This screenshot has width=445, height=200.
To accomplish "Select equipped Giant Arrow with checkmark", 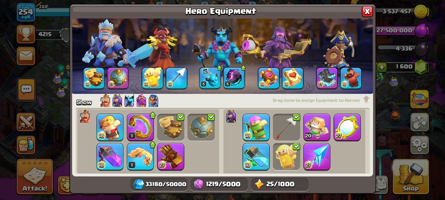I will click(x=287, y=127).
